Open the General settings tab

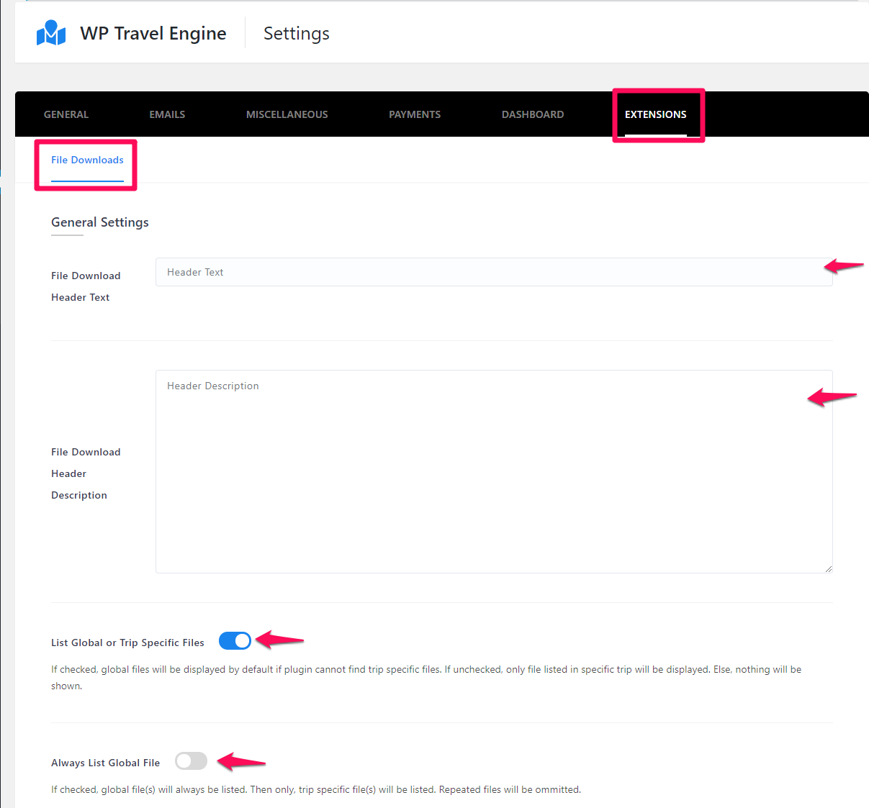(66, 114)
